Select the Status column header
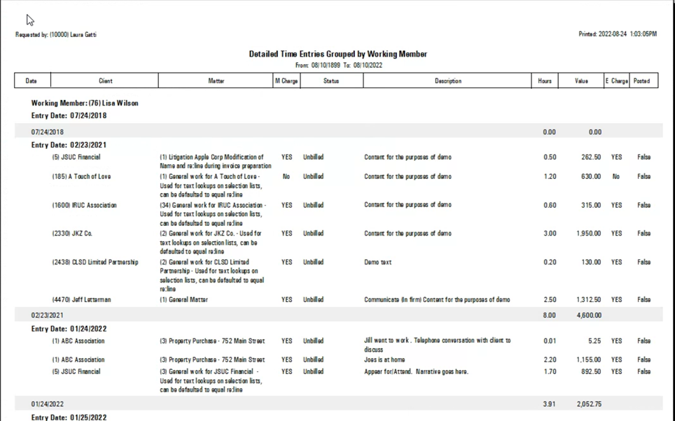 click(x=331, y=80)
